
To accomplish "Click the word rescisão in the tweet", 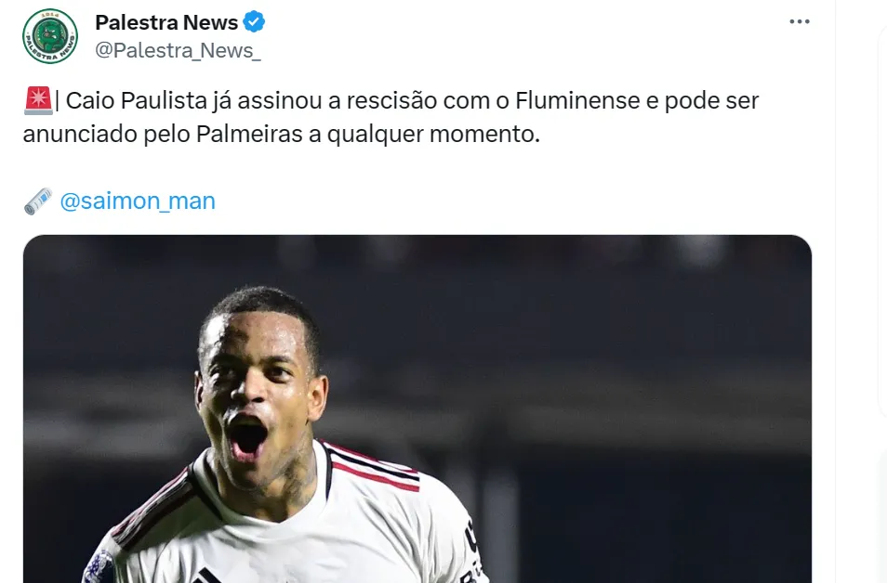I will (x=391, y=100).
